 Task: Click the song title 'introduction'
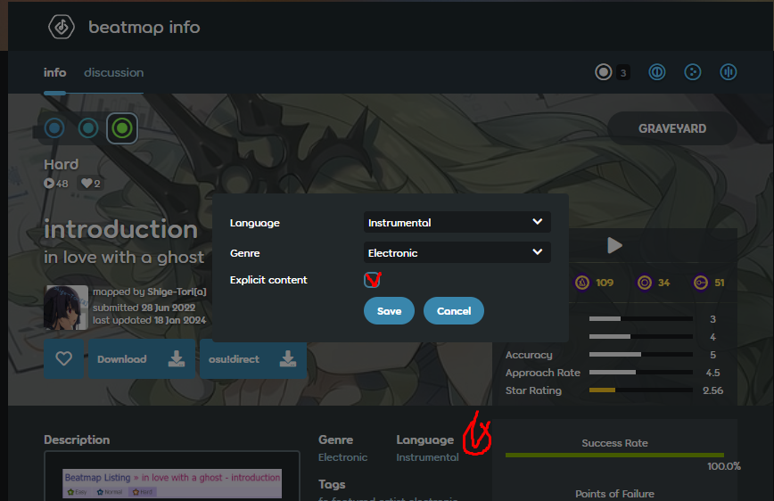pos(121,229)
